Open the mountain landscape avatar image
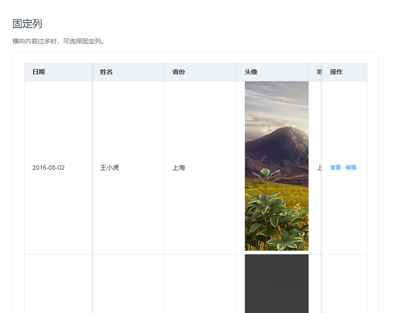 276,166
